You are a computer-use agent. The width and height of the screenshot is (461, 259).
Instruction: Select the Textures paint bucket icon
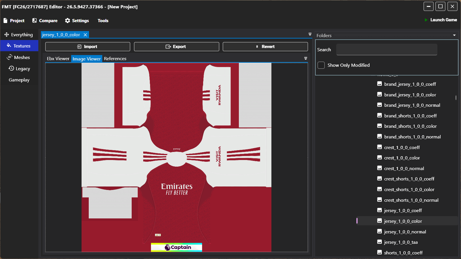[x=9, y=46]
